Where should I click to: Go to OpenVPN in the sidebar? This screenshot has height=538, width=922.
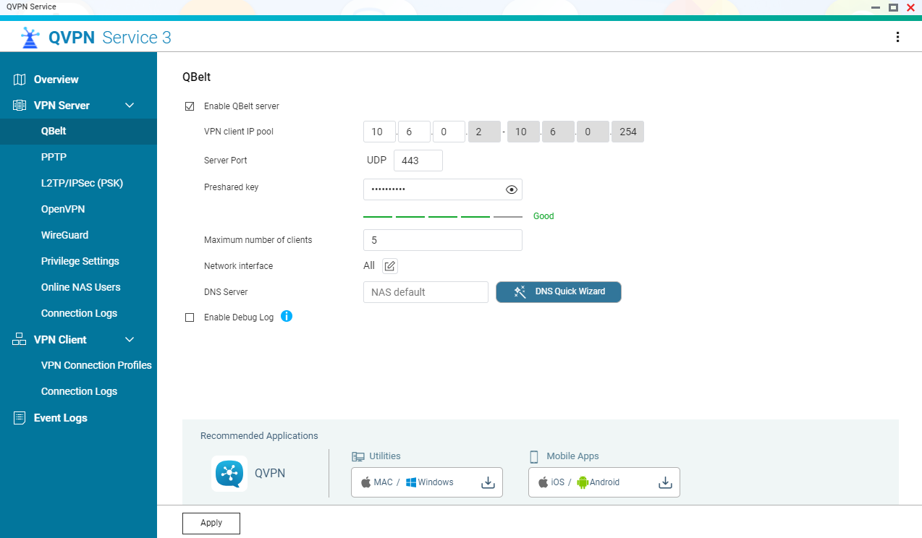63,209
